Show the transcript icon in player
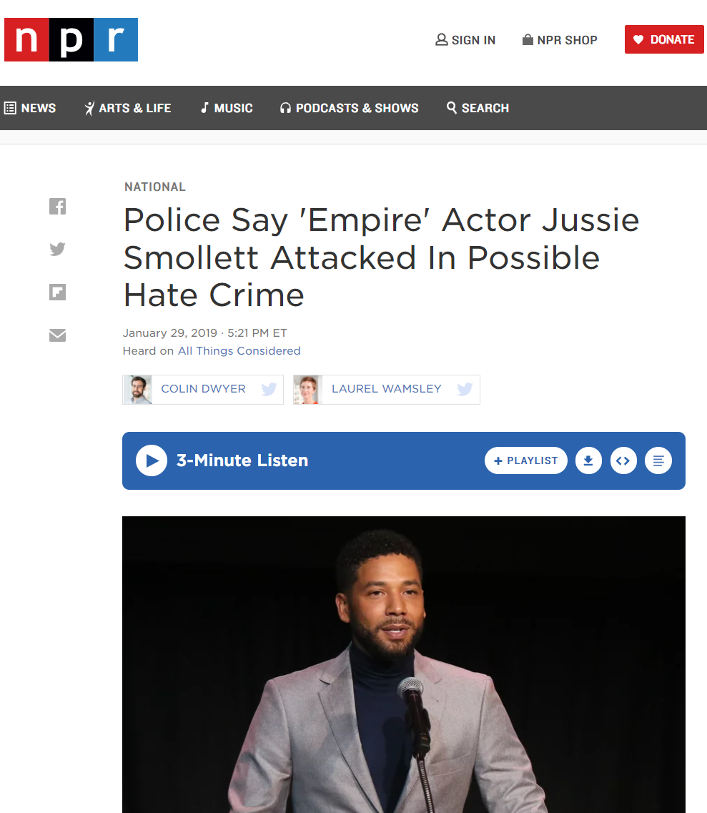 658,460
